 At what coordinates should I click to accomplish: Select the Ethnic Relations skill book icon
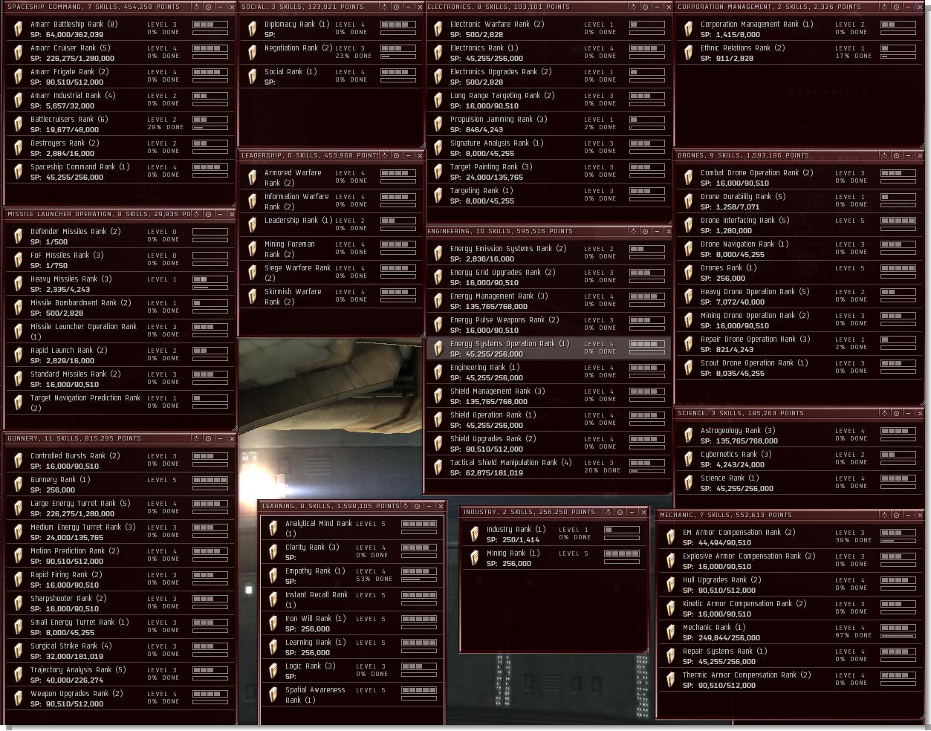[x=688, y=53]
